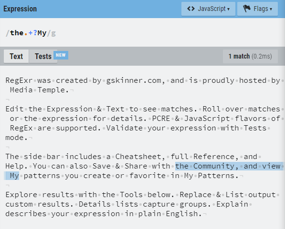Click the NEW badge next to Tests
Viewport: 285px width, 229px height.
pos(61,55)
